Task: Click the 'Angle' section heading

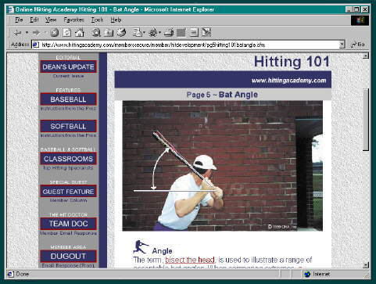Action: [x=162, y=251]
